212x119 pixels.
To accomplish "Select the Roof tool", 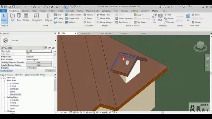I will 58,15.
